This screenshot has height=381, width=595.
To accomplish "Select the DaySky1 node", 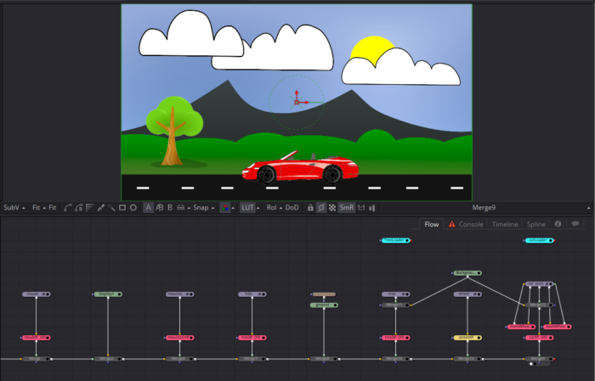I will pyautogui.click(x=108, y=294).
